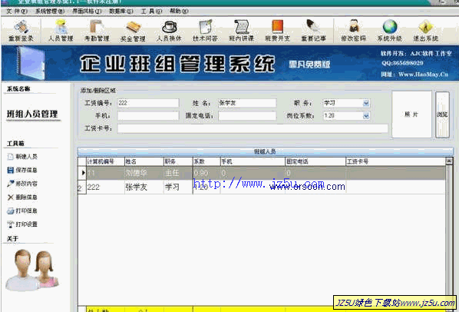Click the empty 固定电话 input field
The height and width of the screenshot is (312, 459).
click(247, 116)
